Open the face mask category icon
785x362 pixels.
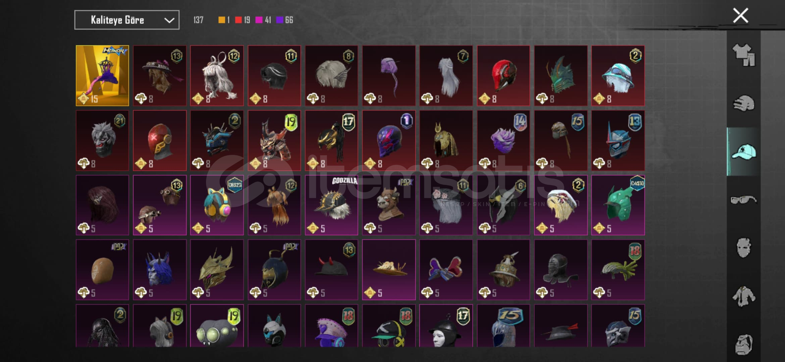point(743,248)
